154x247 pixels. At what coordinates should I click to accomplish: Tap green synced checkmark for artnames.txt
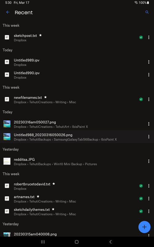tap(141, 199)
